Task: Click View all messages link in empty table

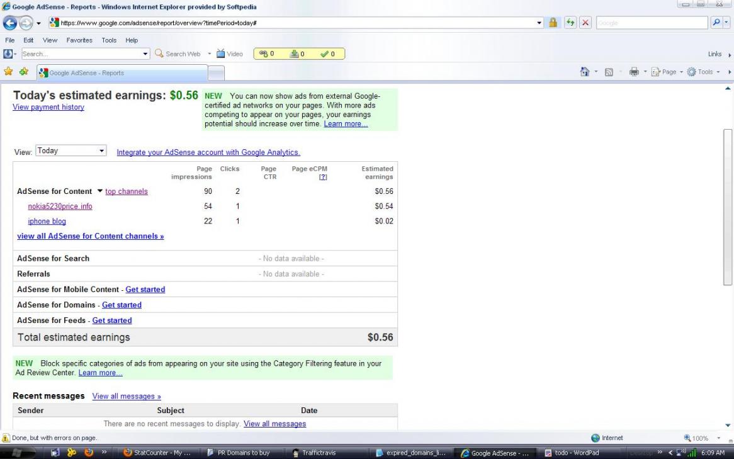Action: 275,424
